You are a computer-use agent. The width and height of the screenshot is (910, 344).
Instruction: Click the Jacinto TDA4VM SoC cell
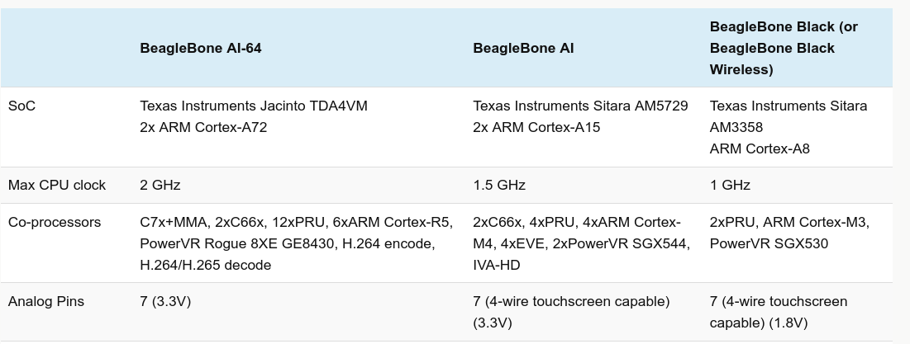(x=254, y=116)
